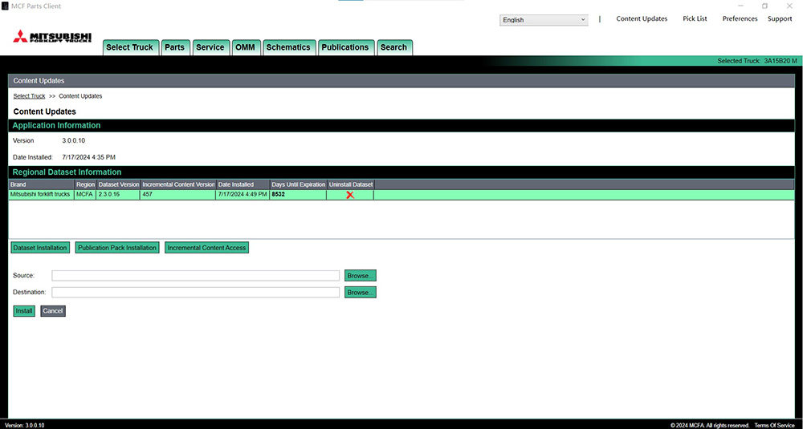
Task: Click the Cancel button
Action: pos(53,311)
